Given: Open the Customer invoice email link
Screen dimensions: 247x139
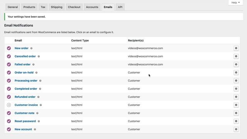Looking at the screenshot, I should (x=26, y=105).
